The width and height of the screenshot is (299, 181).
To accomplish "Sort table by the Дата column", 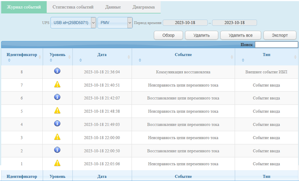I will click(x=102, y=57).
